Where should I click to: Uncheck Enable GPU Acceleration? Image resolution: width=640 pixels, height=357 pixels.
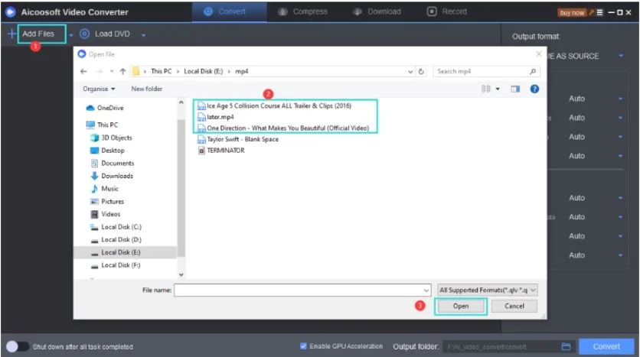pyautogui.click(x=304, y=346)
